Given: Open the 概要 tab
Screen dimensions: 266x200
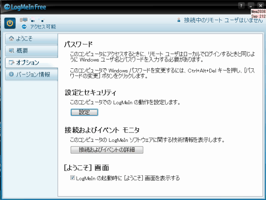Looking at the screenshot, I should point(32,51).
